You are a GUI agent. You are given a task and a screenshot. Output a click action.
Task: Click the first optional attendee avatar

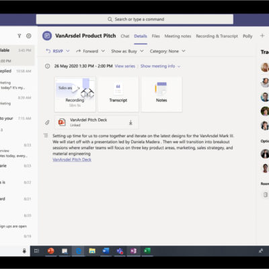coord(265,154)
